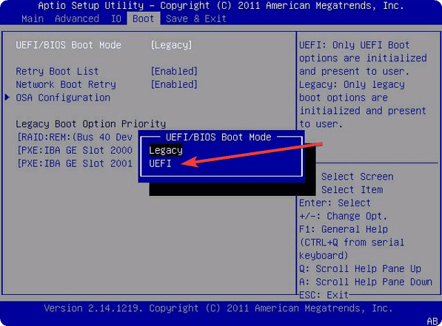Choose UEFI in the Boot Mode popup
The image size is (442, 326).
click(160, 163)
